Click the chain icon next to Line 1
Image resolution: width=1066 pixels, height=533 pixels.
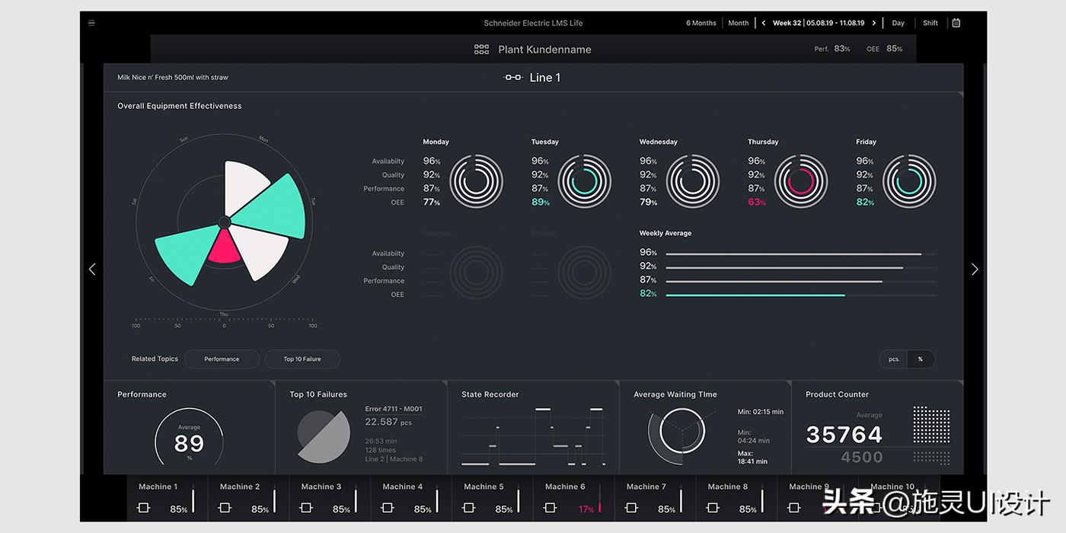(x=513, y=78)
